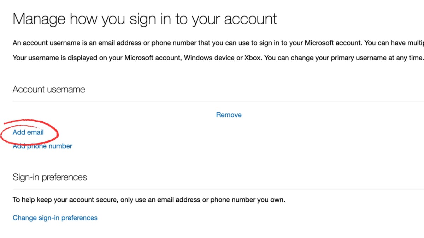Click the blue Remove text near the top

229,115
